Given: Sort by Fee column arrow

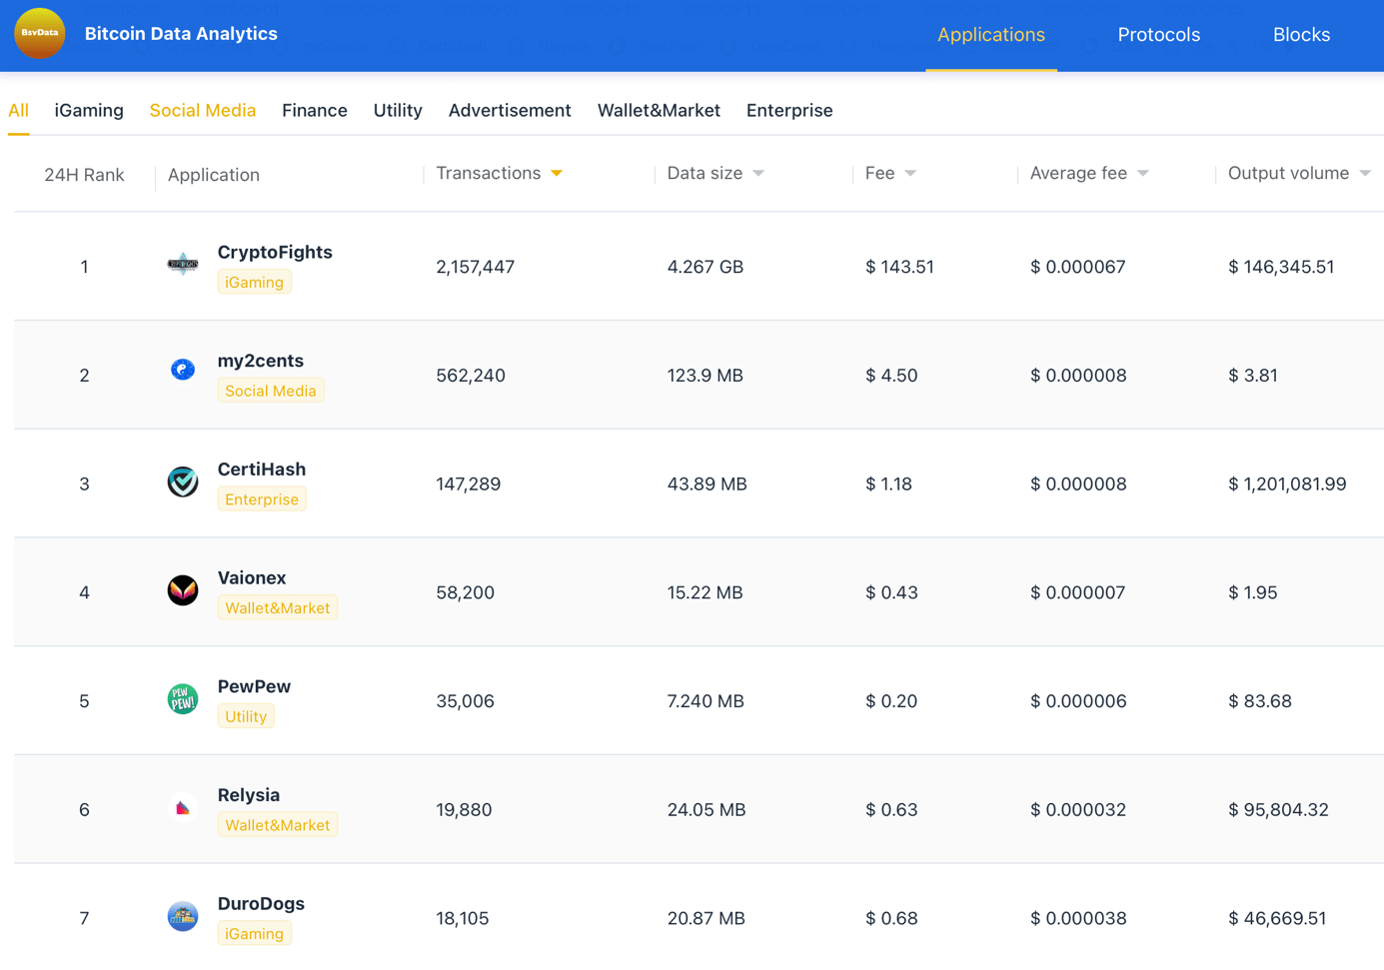Looking at the screenshot, I should 910,174.
